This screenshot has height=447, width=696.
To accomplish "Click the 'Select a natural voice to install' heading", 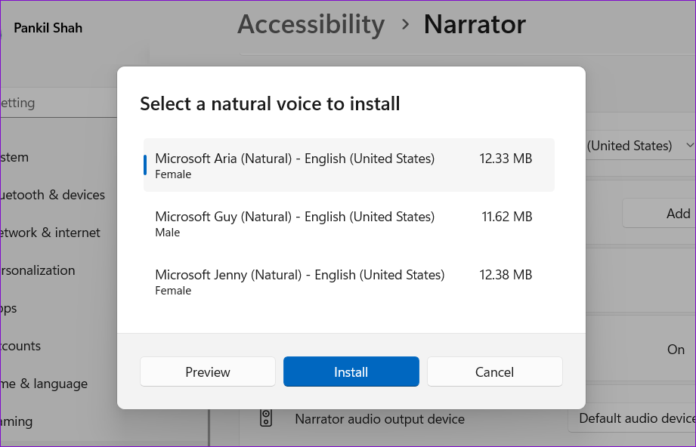I will tap(270, 103).
